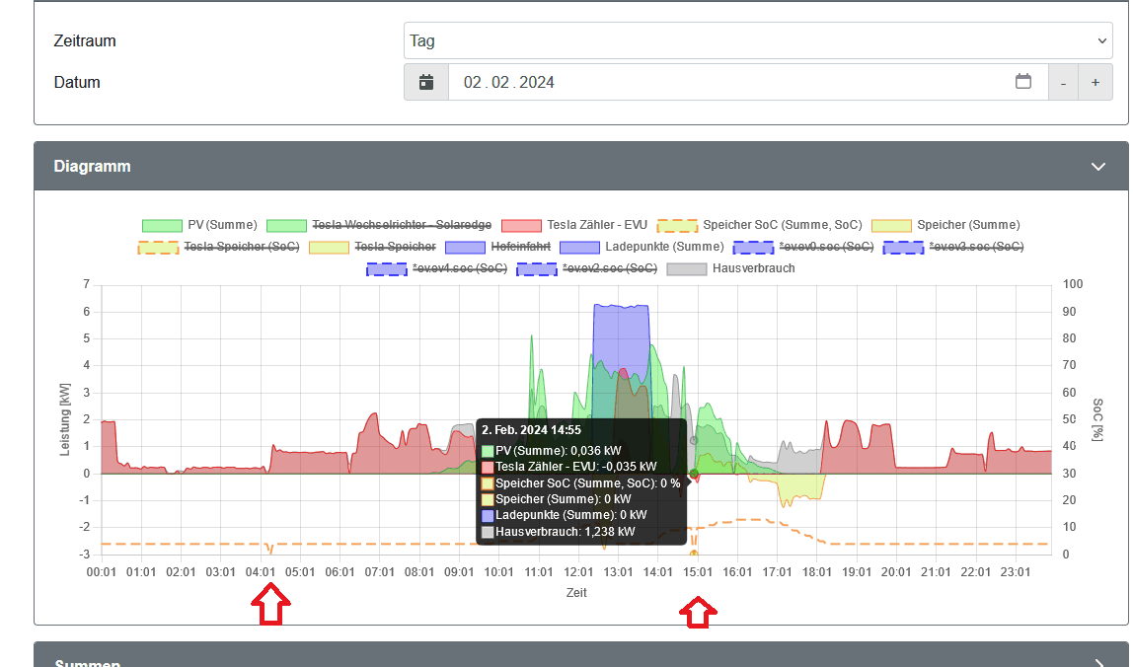
Task: Toggle Ladepunkte (Summe) legend entry
Action: [642, 246]
